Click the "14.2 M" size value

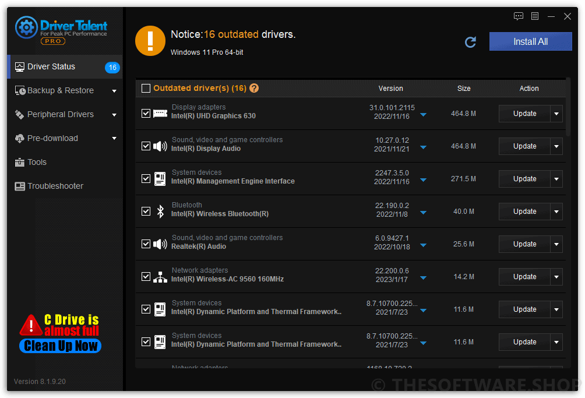464,277
